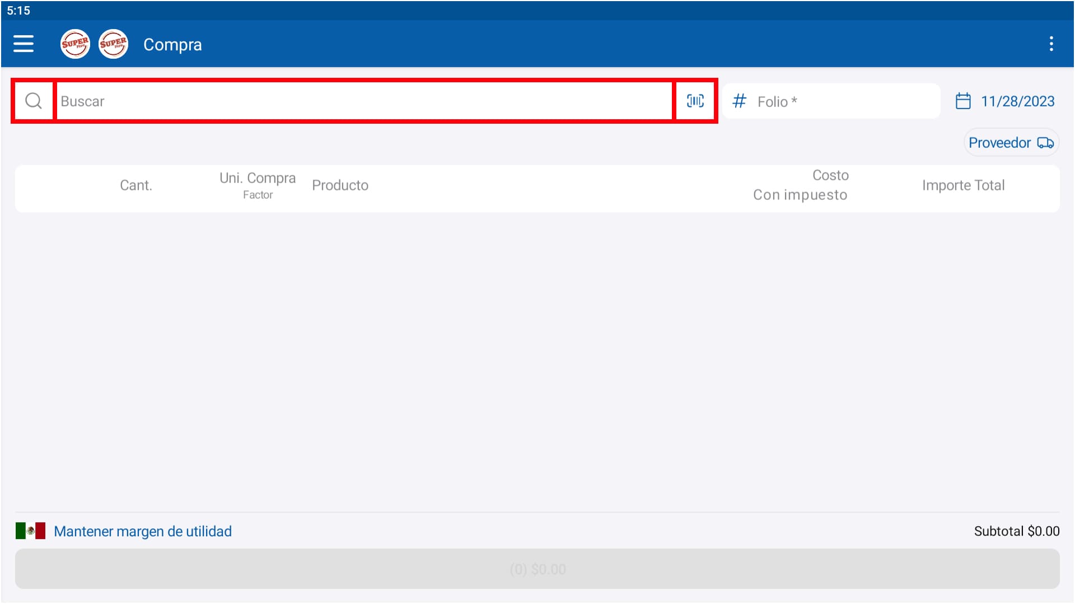The width and height of the screenshot is (1075, 604).
Task: Tap the Mexico flag icon
Action: point(30,531)
